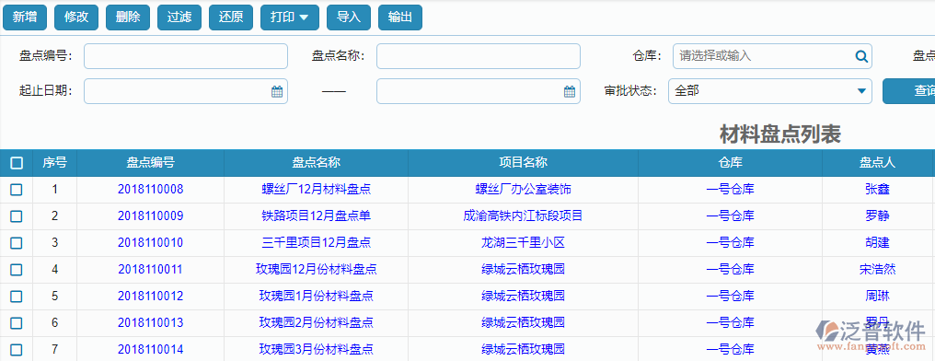This screenshot has height=361, width=935.
Task: Open 玫瑰园3月份材料盘点 link
Action: point(316,350)
